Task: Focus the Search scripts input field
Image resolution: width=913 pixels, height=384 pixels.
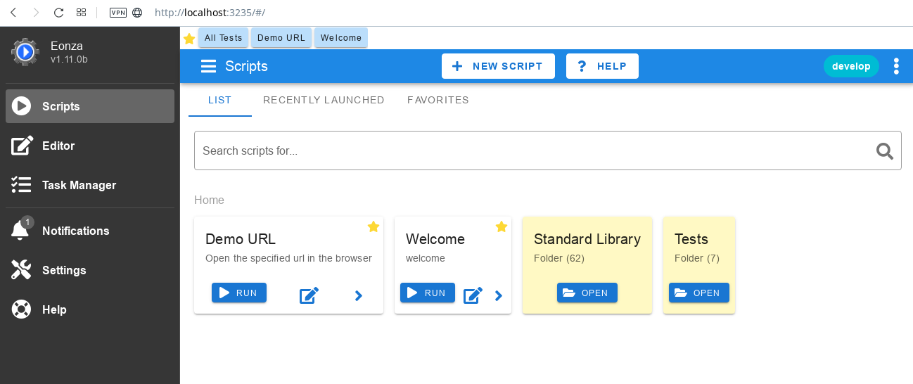Action: pyautogui.click(x=535, y=151)
